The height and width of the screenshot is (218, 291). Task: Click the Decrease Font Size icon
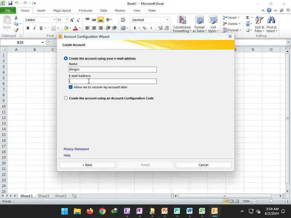[78, 20]
